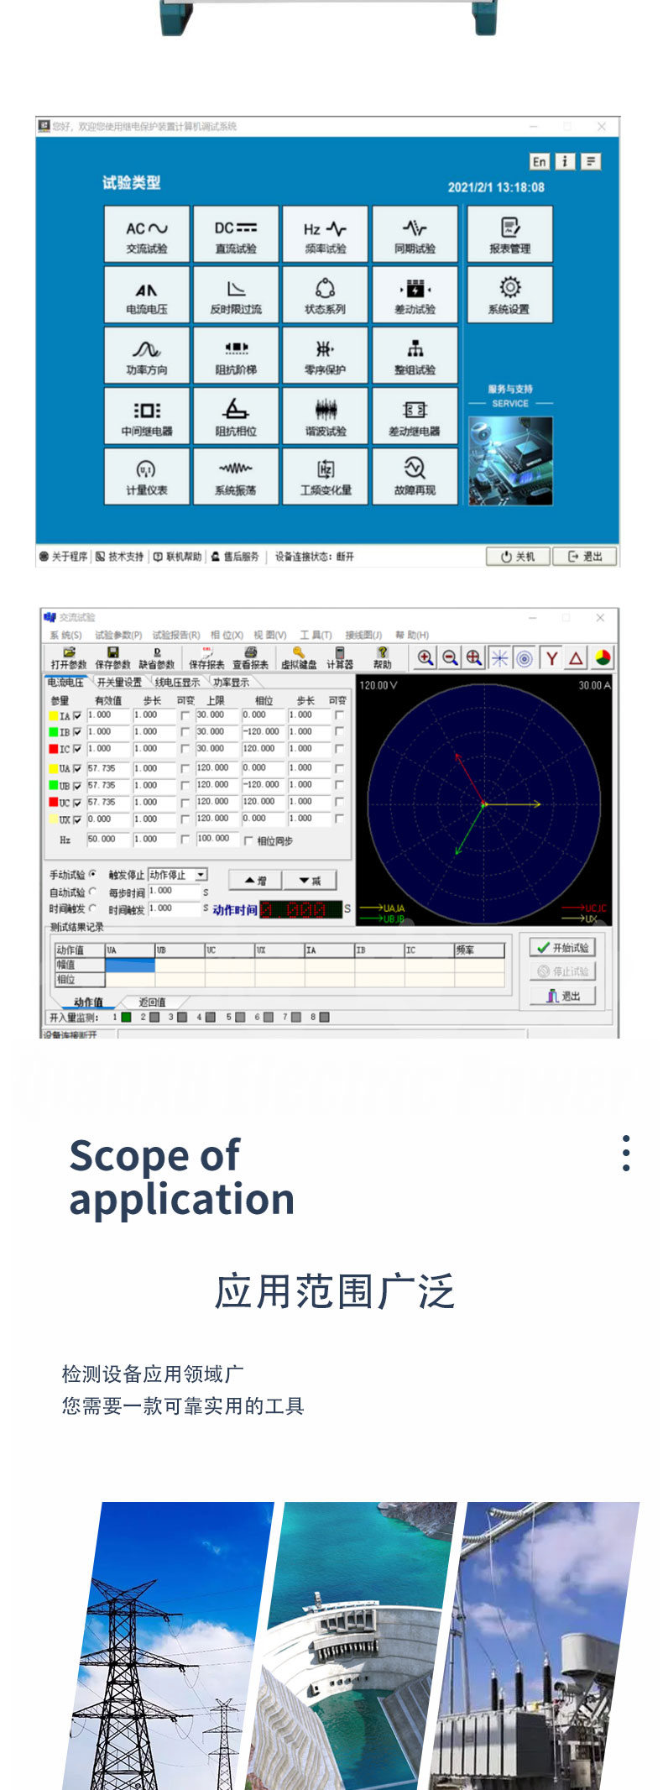The width and height of the screenshot is (663, 1790).
Task: Open the test parameters (试验参数) menu
Action: [x=118, y=635]
